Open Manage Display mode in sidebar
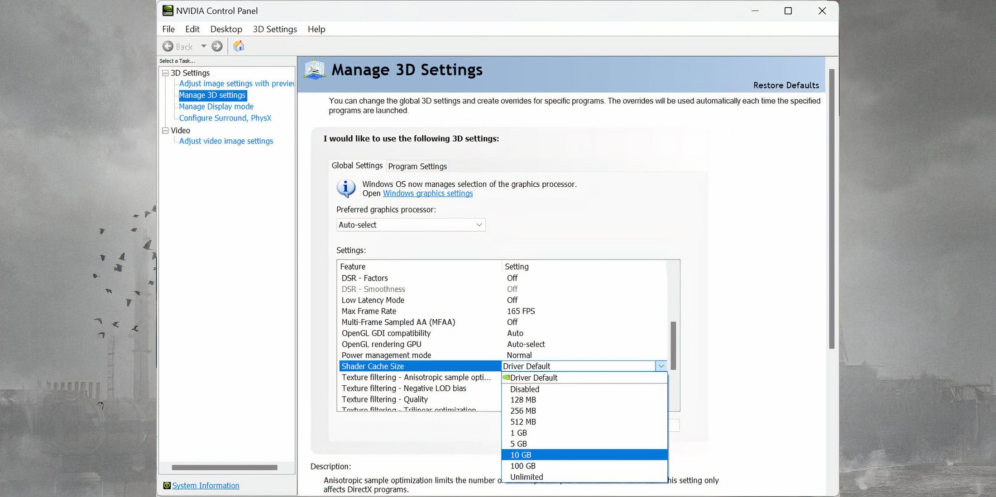This screenshot has width=996, height=497. [216, 106]
